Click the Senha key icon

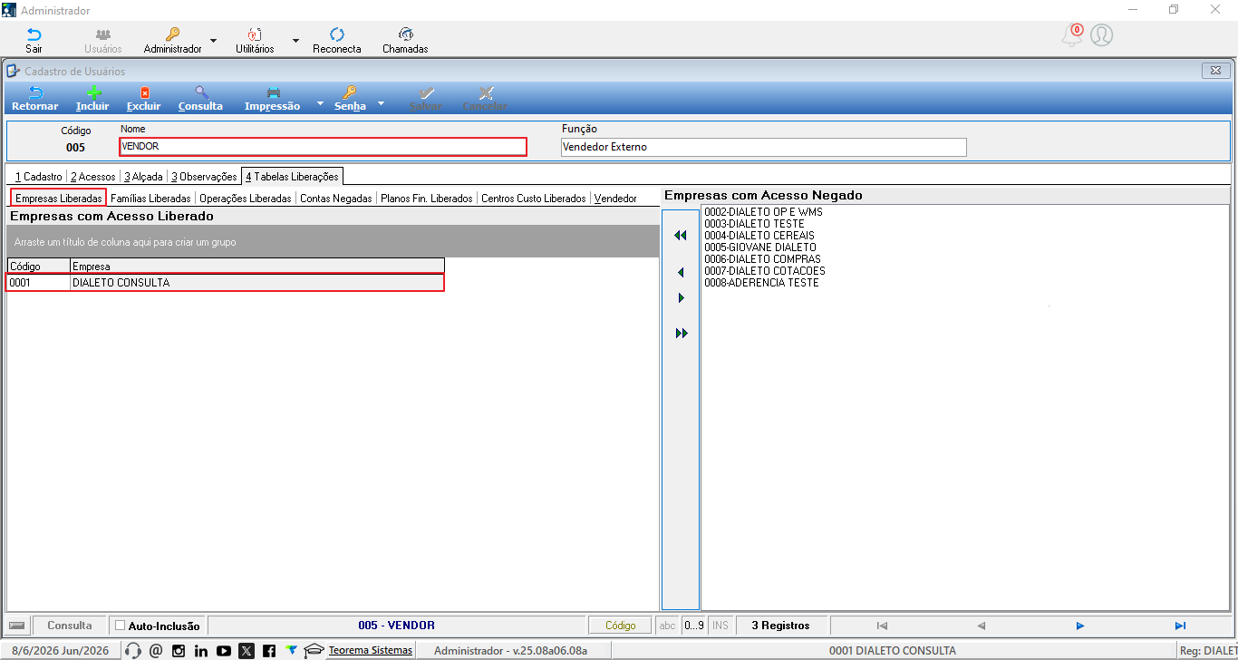[x=350, y=92]
